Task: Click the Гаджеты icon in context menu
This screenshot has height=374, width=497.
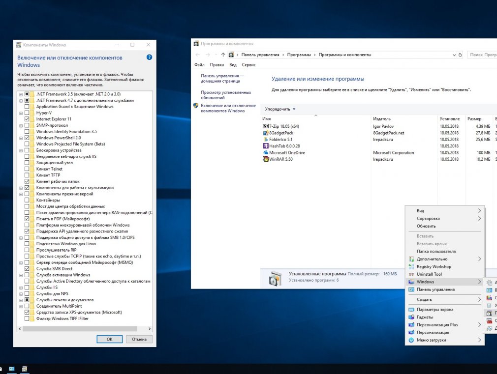Action: click(x=411, y=317)
